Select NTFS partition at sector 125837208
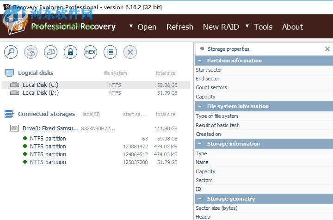This screenshot has height=220, width=333. (x=96, y=162)
